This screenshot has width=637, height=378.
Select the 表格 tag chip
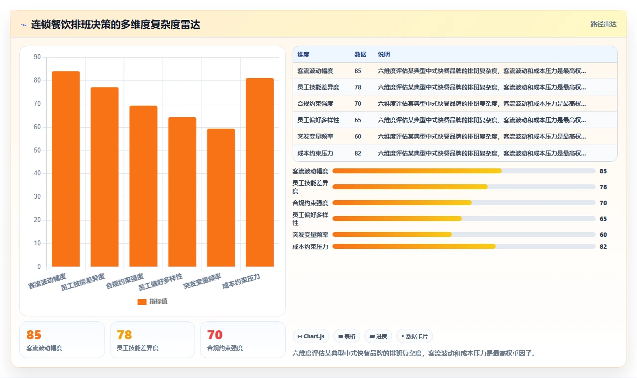click(346, 336)
